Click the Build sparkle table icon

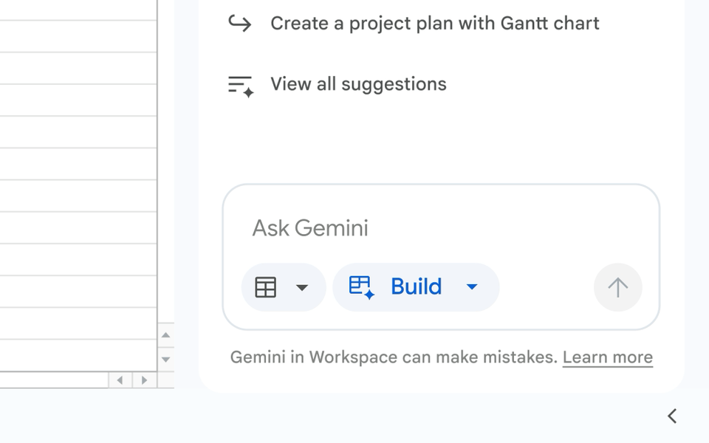tap(362, 287)
